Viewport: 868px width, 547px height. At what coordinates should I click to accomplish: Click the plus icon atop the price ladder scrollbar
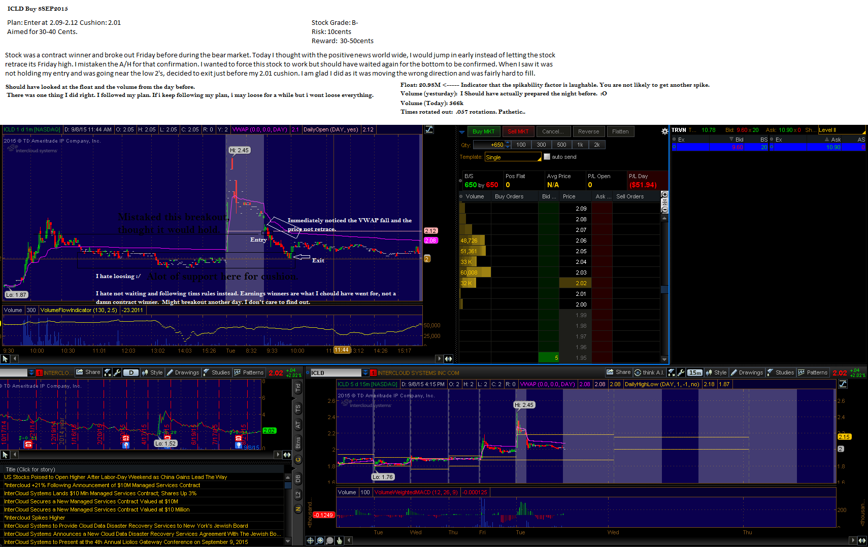tap(664, 195)
